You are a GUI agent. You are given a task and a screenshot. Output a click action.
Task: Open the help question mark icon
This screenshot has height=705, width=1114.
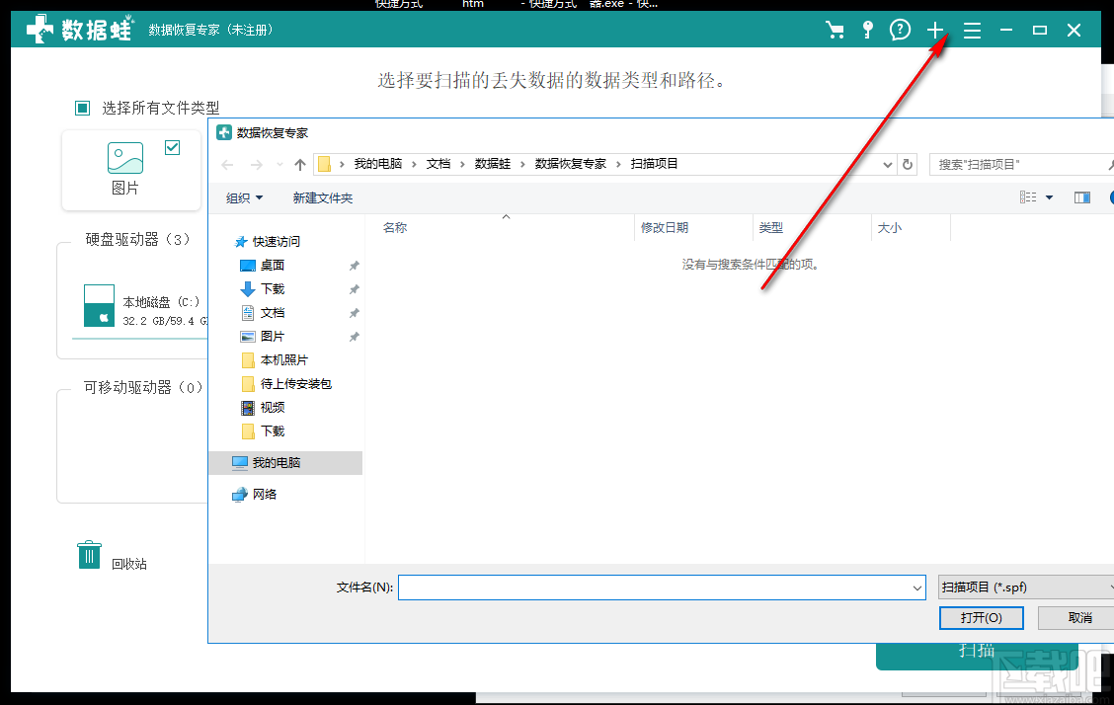tap(900, 31)
